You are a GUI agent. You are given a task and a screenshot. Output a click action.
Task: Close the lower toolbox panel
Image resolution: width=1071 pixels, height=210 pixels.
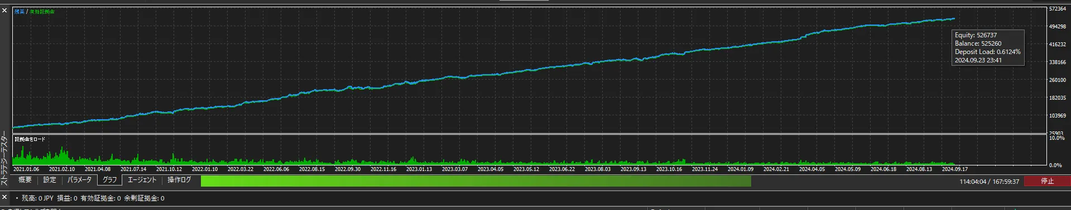[4, 198]
